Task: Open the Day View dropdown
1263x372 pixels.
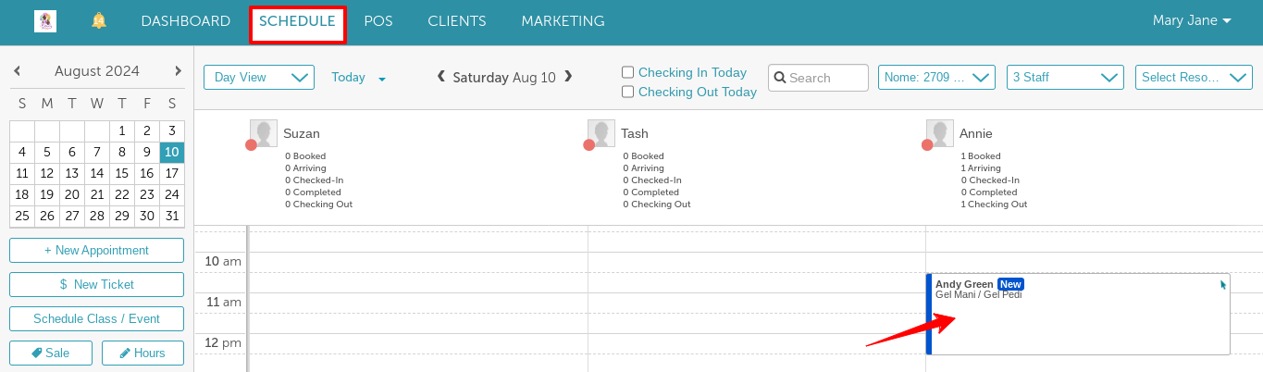Action: pos(259,78)
